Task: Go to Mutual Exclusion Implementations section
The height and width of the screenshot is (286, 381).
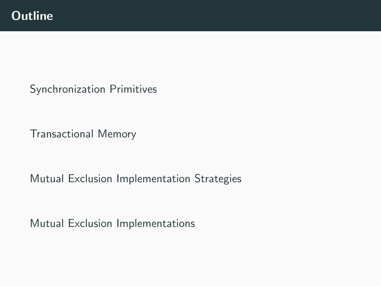Action: pyautogui.click(x=112, y=224)
